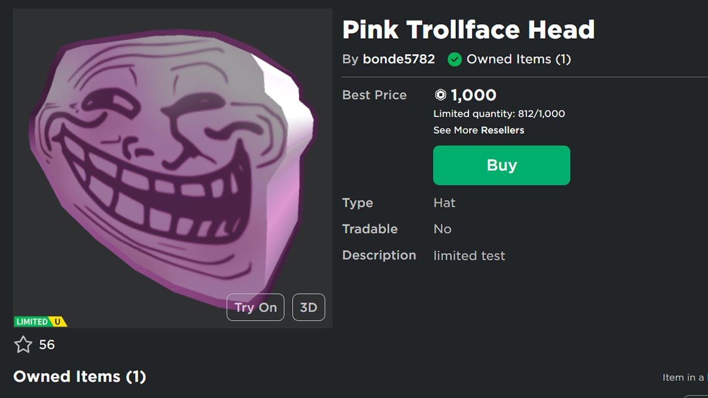Click the Limited quantity 812/1,000 text

pyautogui.click(x=499, y=114)
